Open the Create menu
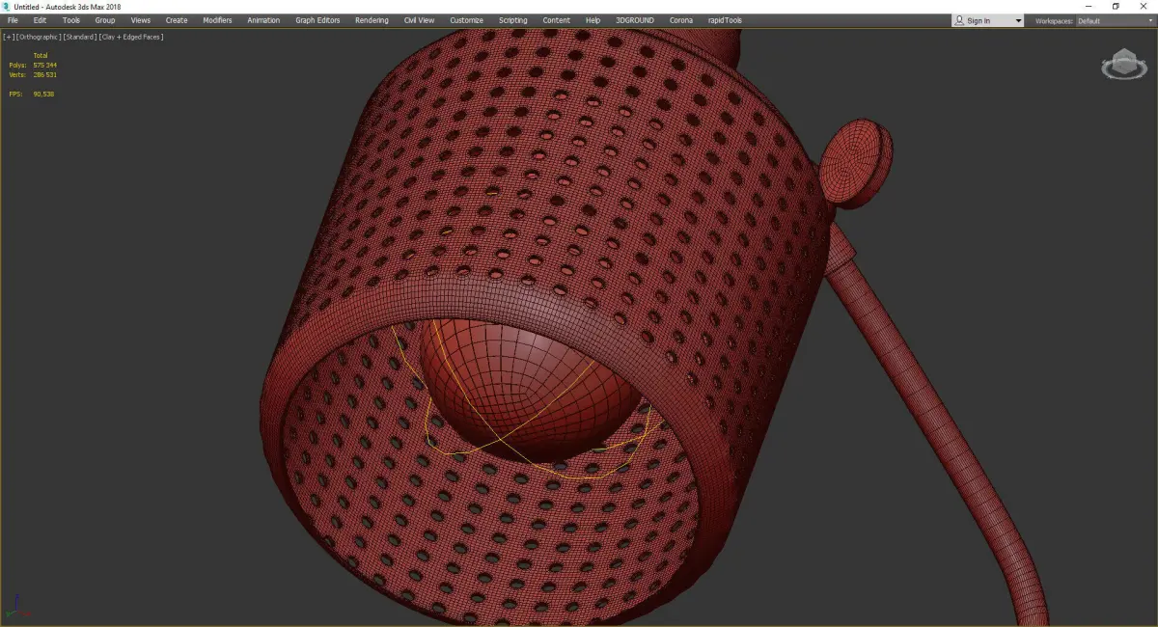This screenshot has width=1158, height=627. 177,20
